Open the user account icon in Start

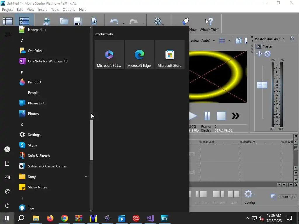(7, 149)
